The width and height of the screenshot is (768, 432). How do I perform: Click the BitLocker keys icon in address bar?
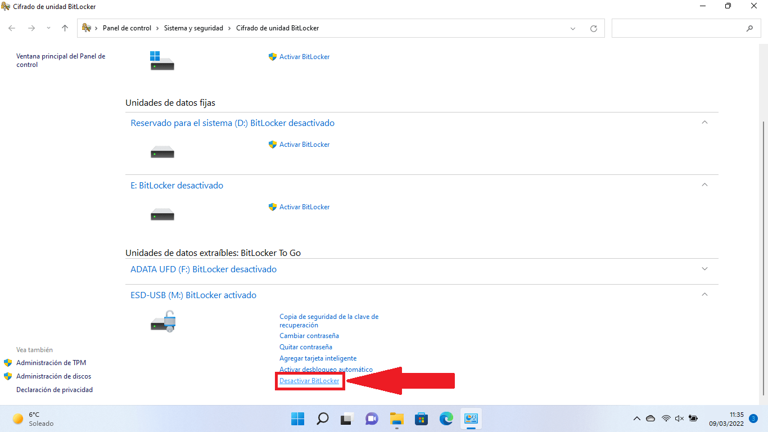pos(87,28)
